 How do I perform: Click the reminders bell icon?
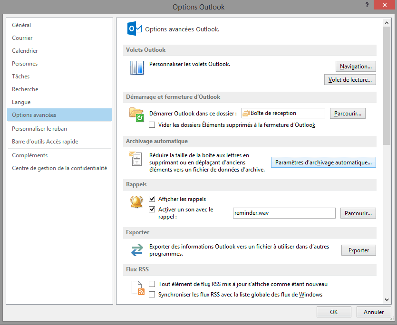pyautogui.click(x=136, y=202)
